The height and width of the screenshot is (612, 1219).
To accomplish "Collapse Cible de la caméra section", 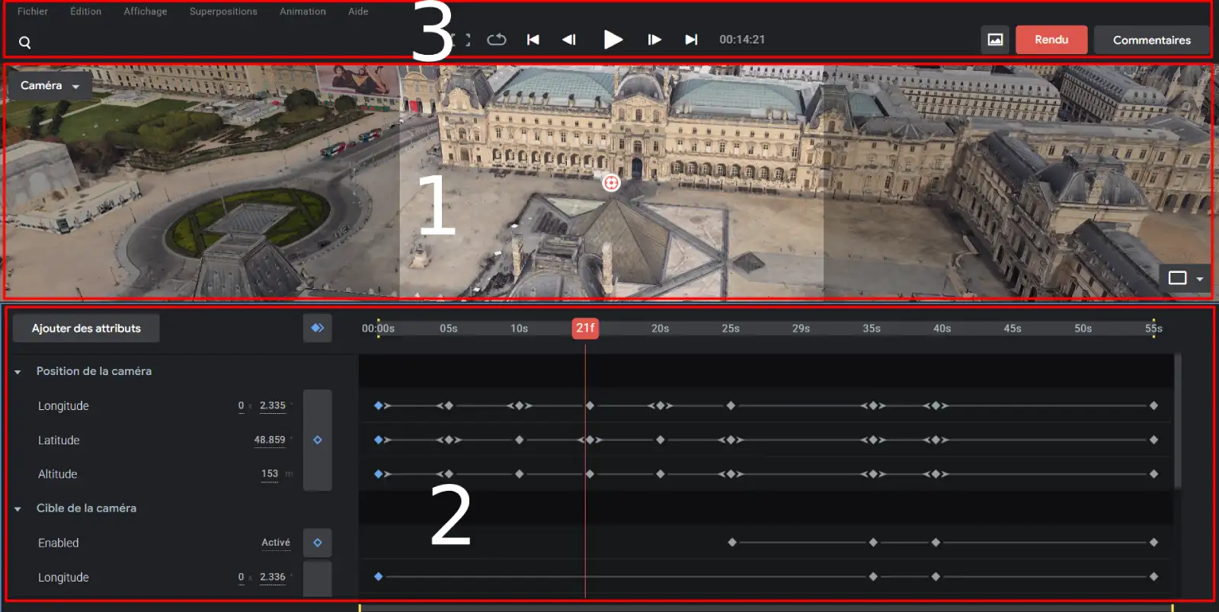I will 18,509.
